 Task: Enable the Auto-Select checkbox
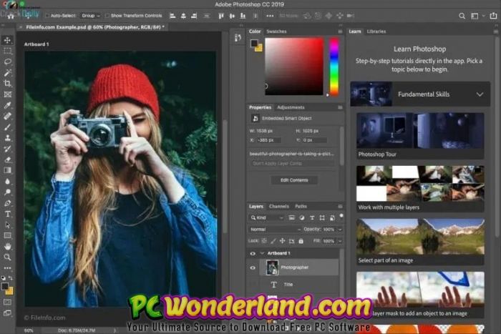click(47, 16)
